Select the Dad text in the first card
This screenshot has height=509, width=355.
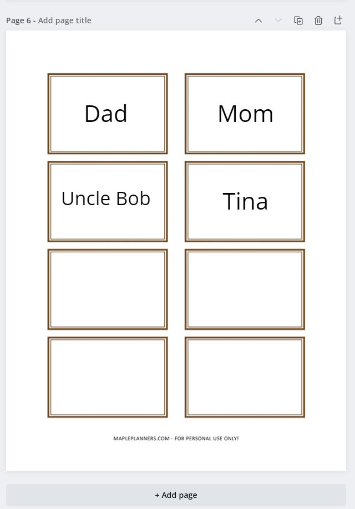point(106,114)
